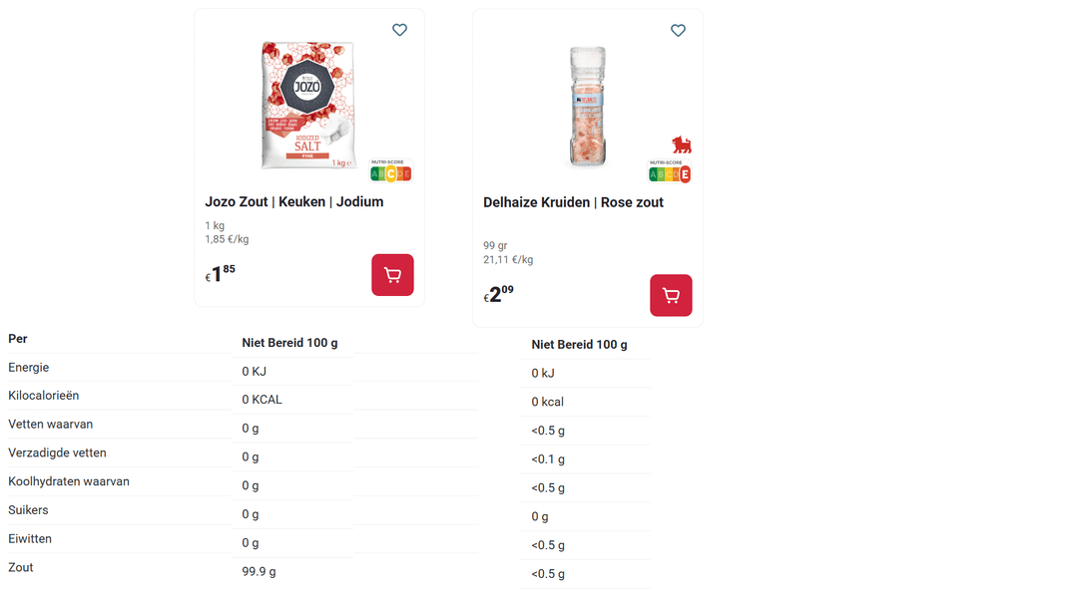Open the Delhaize Kruiden Rose zout link
Screen dimensions: 1078x592
tap(573, 202)
